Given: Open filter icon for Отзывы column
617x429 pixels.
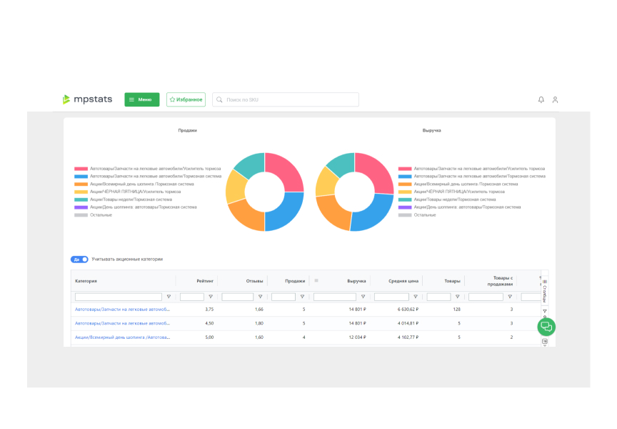Looking at the screenshot, I should click(x=260, y=297).
